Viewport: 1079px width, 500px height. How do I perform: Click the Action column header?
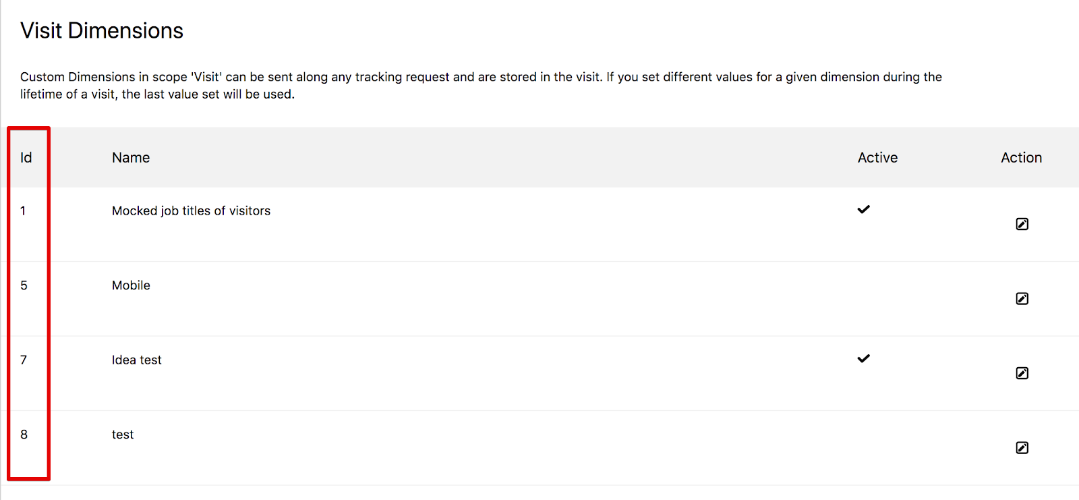tap(1021, 157)
